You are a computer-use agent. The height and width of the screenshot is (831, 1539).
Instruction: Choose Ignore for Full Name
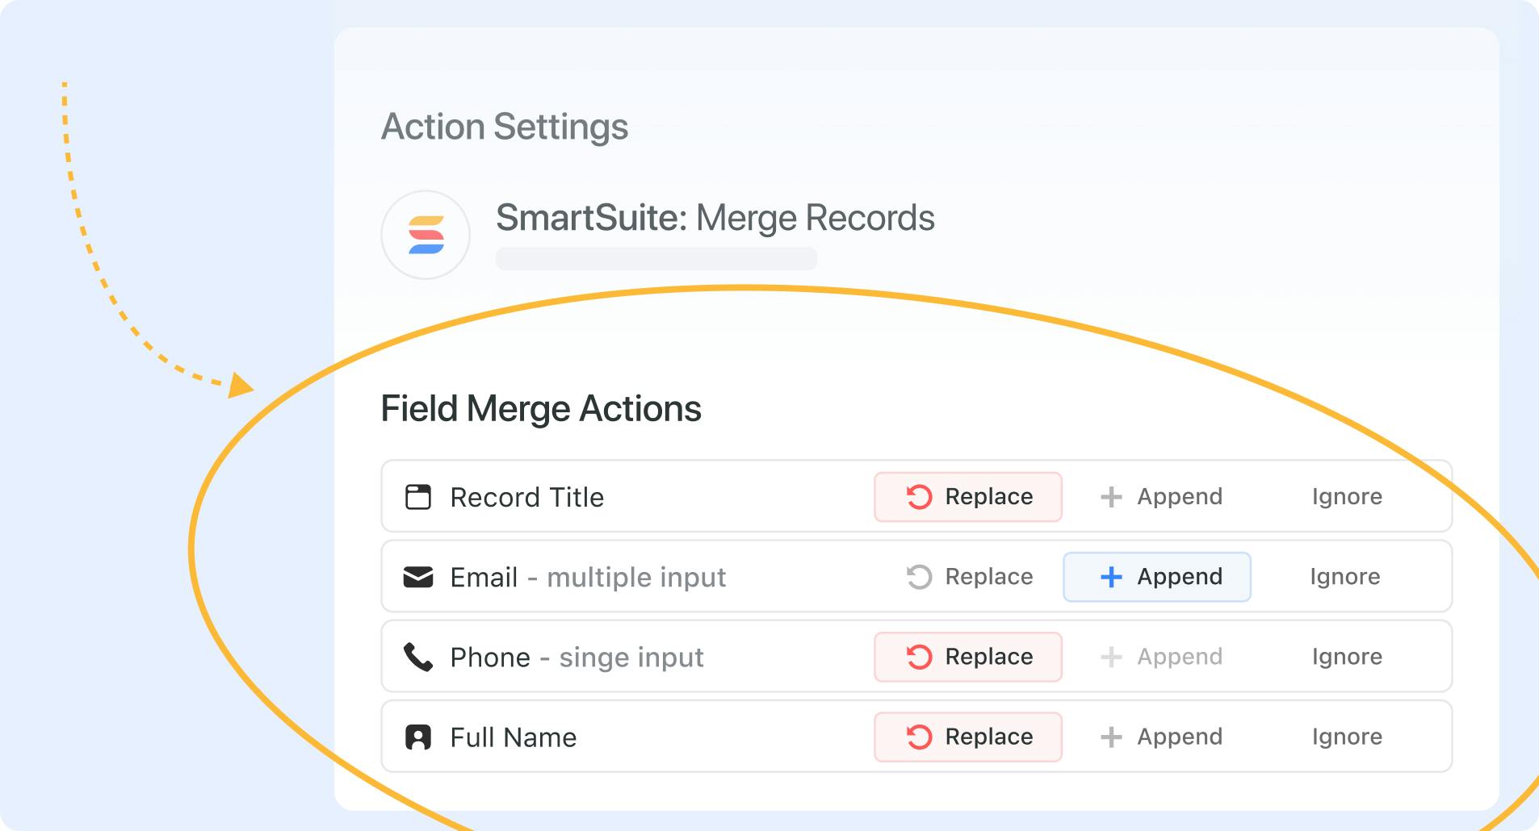coord(1347,737)
